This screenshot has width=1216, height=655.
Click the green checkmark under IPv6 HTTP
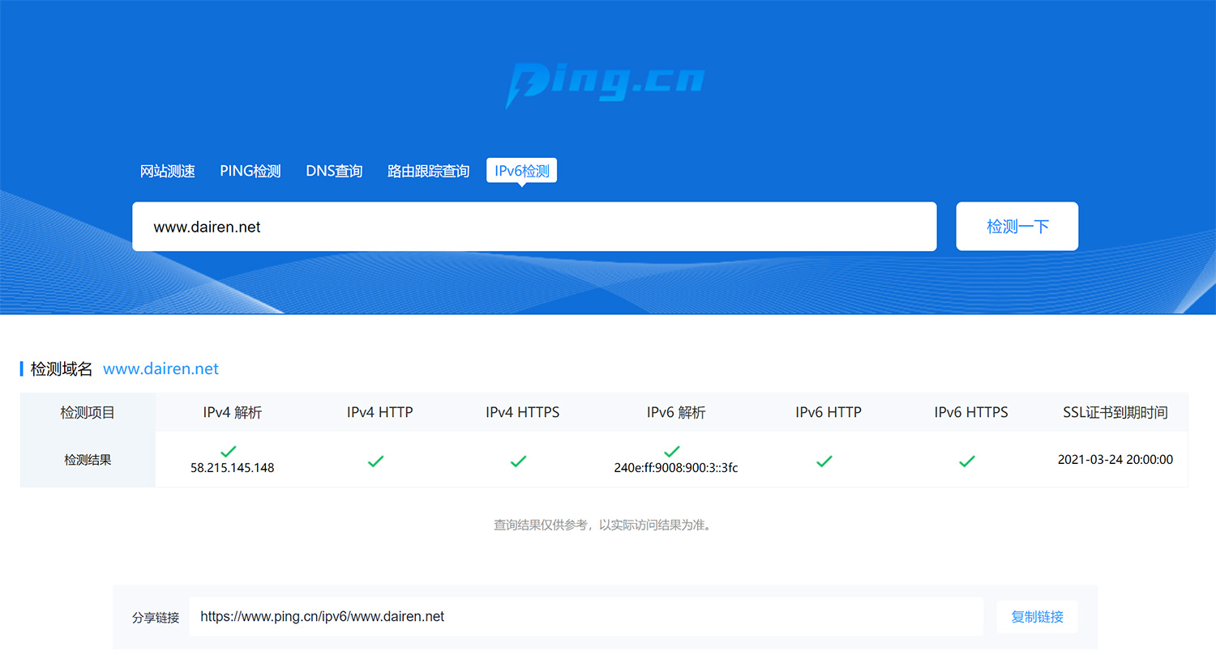pyautogui.click(x=824, y=461)
